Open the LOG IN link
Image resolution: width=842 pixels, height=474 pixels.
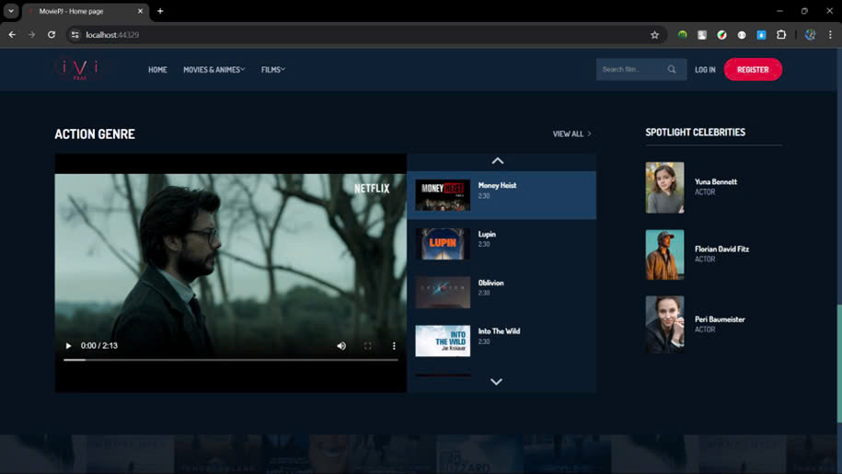click(x=705, y=70)
